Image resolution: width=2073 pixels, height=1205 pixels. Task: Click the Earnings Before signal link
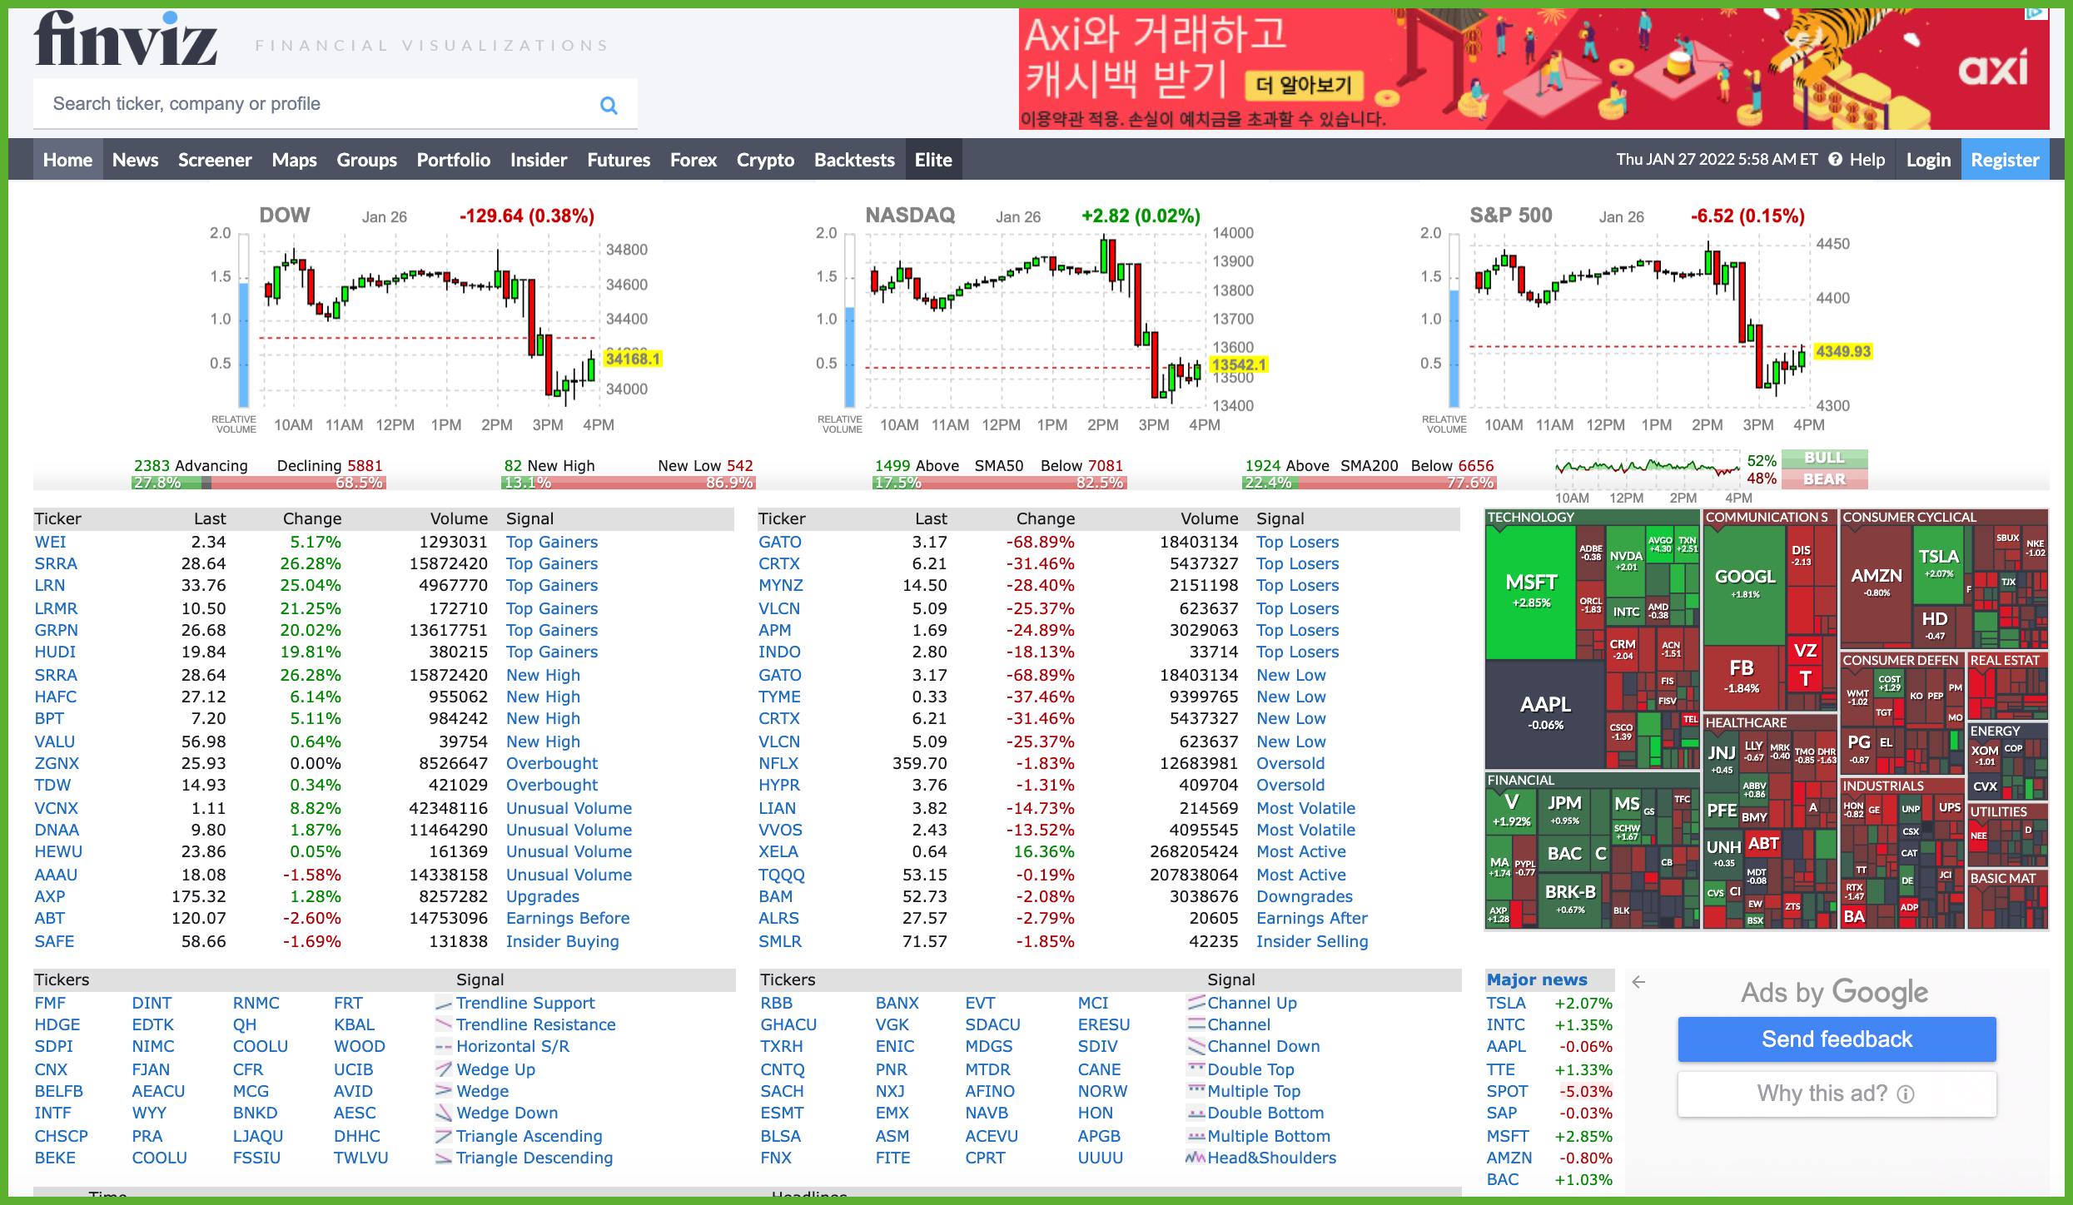(568, 918)
